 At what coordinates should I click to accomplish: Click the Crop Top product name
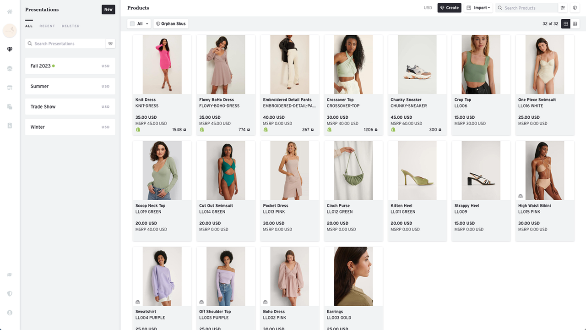point(462,100)
